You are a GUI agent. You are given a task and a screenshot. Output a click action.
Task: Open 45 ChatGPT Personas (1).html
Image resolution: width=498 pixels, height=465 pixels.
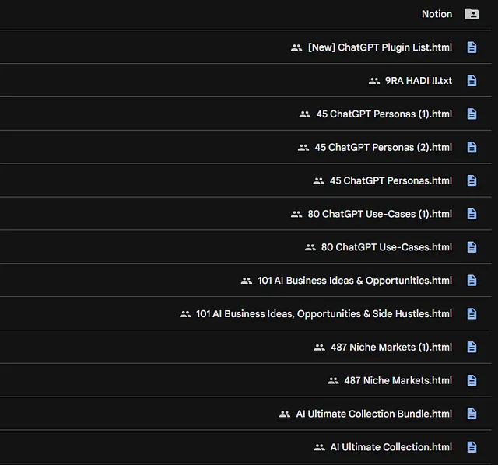tap(384, 114)
